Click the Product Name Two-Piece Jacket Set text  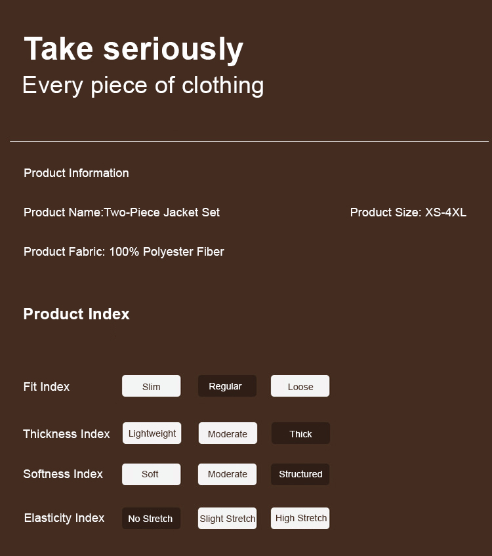pyautogui.click(x=121, y=212)
